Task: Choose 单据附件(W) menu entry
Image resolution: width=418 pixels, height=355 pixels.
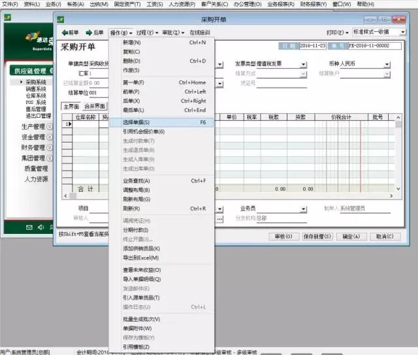Action: [x=161, y=328]
